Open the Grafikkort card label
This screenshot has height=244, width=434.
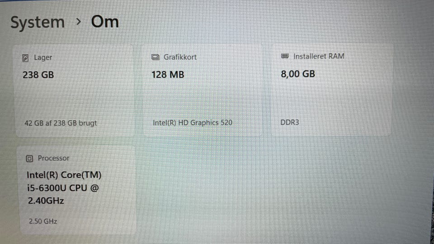pos(180,57)
